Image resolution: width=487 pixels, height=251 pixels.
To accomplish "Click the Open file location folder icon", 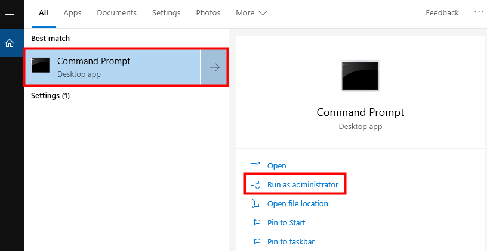I will (255, 203).
